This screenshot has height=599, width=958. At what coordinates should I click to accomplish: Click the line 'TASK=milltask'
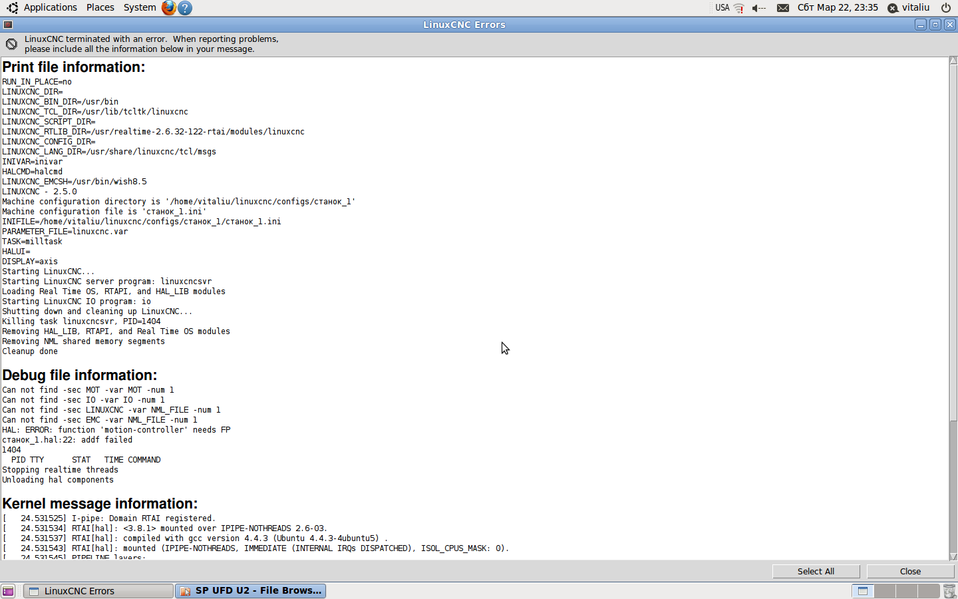click(32, 242)
